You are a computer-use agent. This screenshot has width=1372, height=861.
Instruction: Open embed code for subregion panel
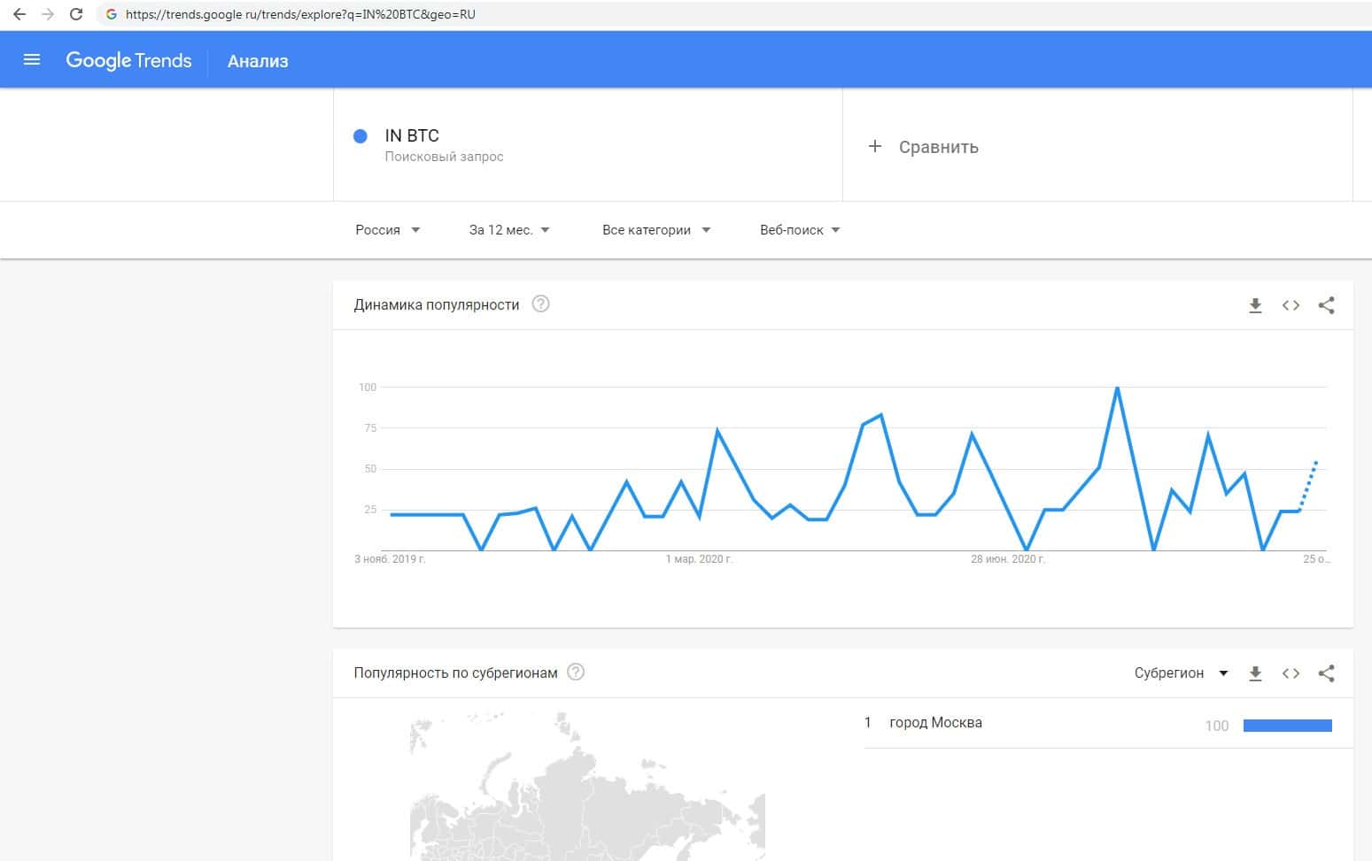click(x=1291, y=673)
